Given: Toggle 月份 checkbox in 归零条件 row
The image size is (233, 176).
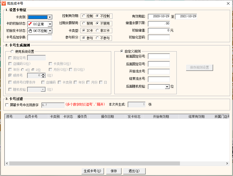Looking at the screenshot, I should [x=88, y=82].
